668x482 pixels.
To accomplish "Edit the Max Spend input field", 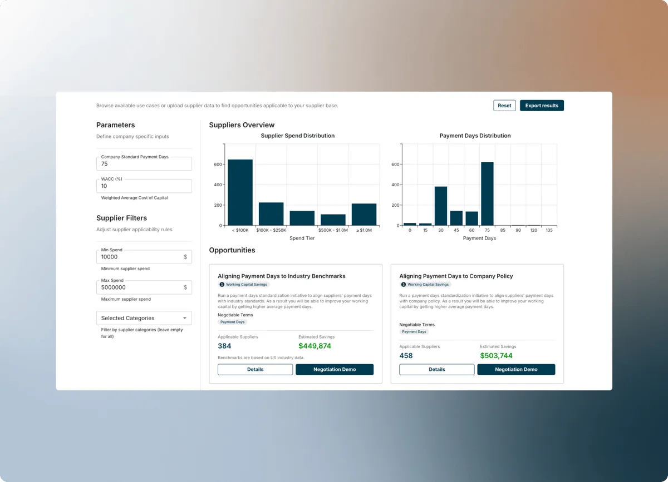I will (144, 287).
